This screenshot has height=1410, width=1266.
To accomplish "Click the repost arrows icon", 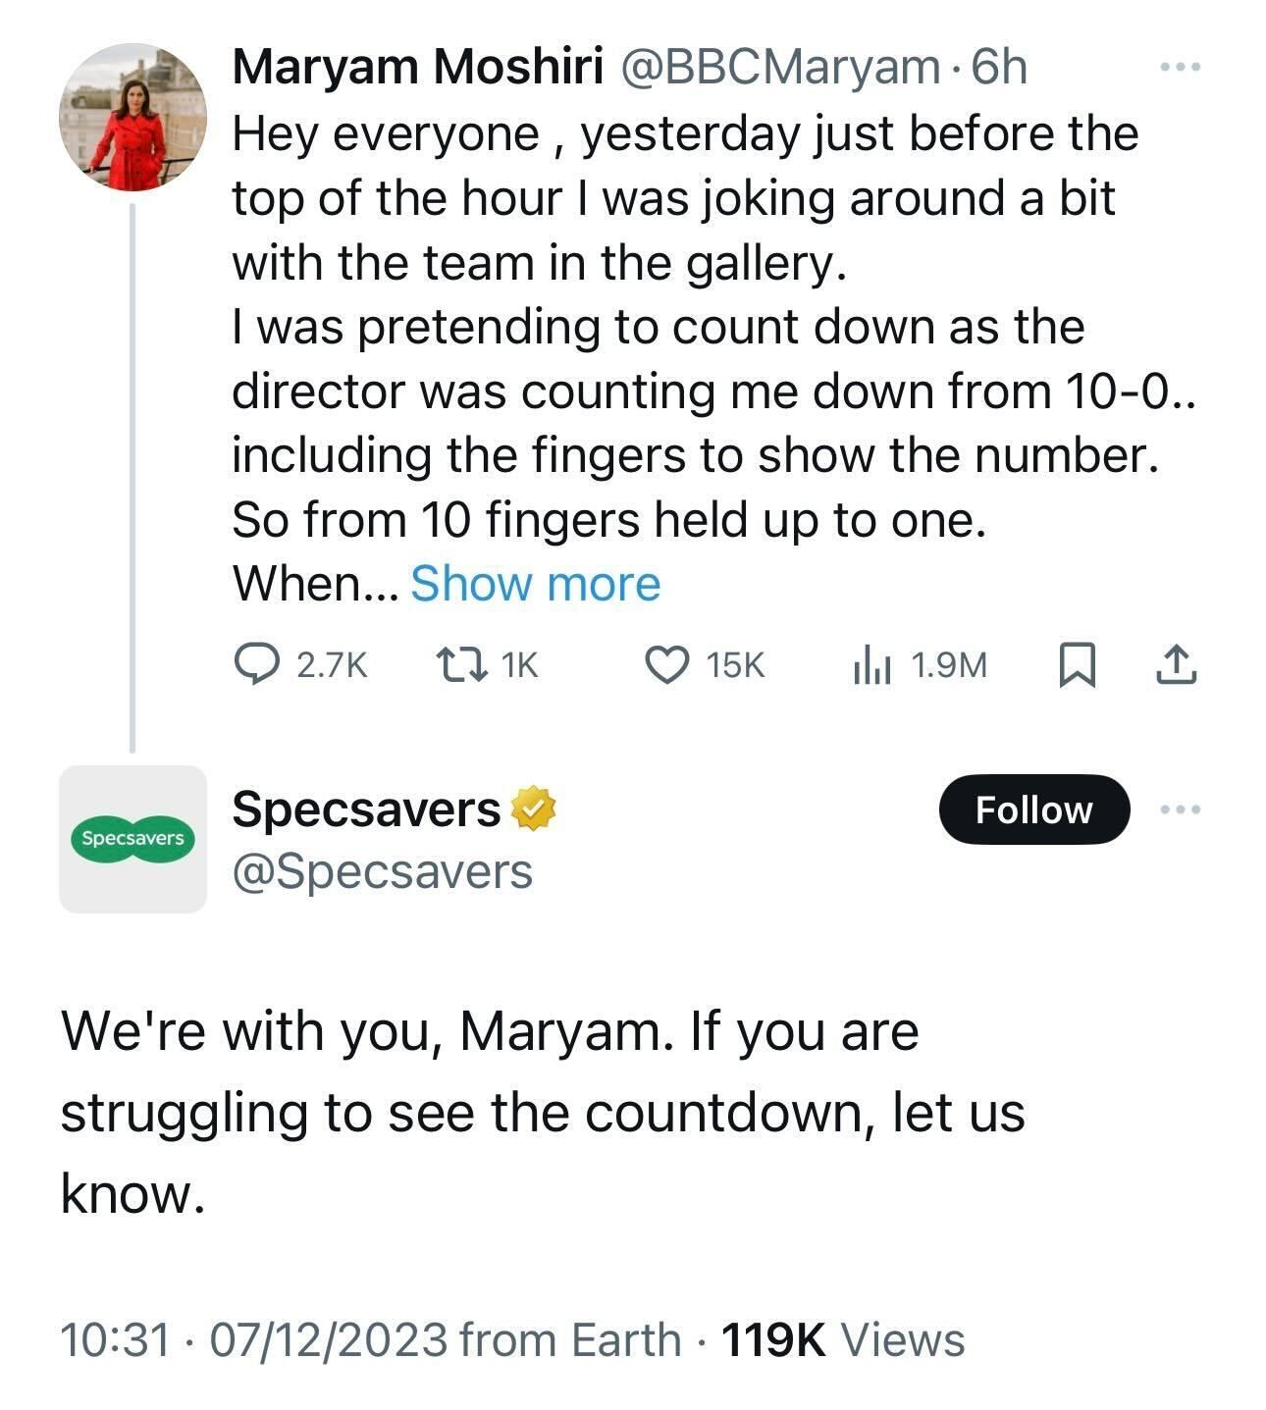I will click(x=461, y=664).
